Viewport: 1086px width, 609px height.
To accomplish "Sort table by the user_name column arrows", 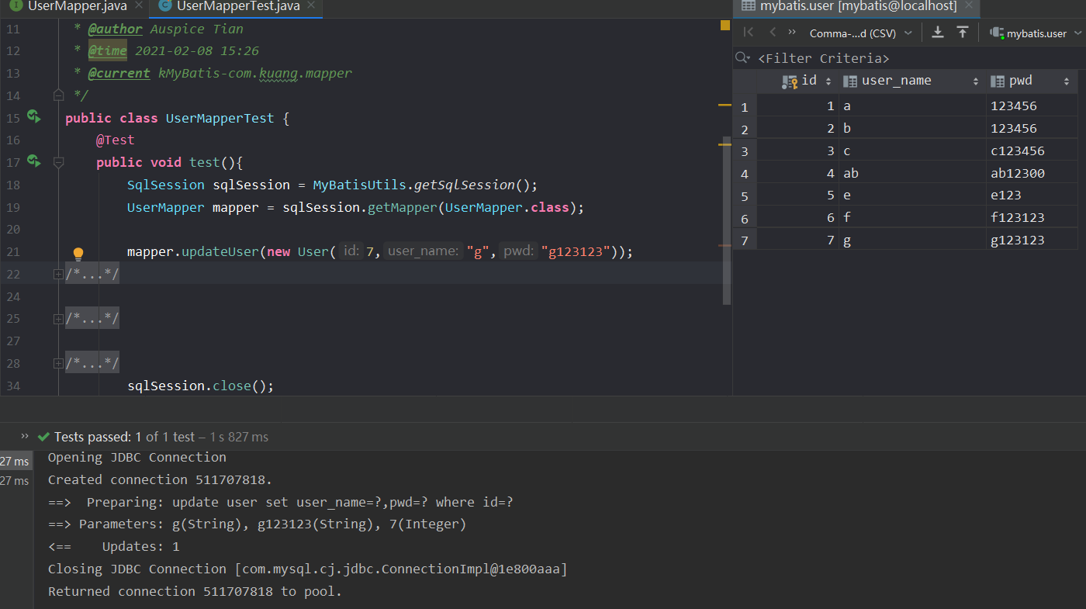I will coord(976,81).
